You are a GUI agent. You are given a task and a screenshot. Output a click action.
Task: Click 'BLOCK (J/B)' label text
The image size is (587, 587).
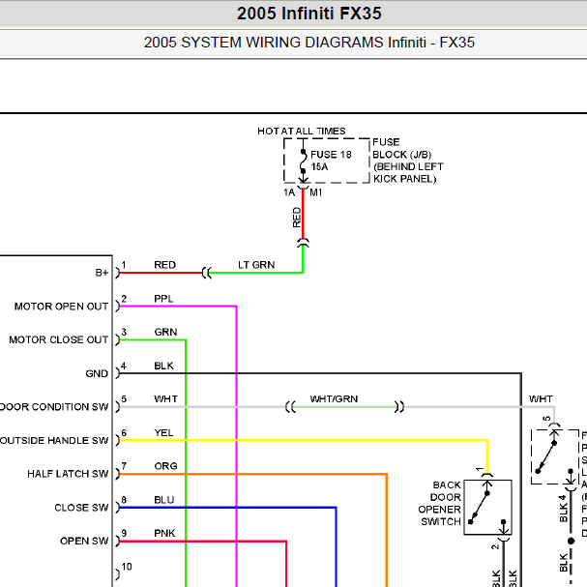point(401,154)
